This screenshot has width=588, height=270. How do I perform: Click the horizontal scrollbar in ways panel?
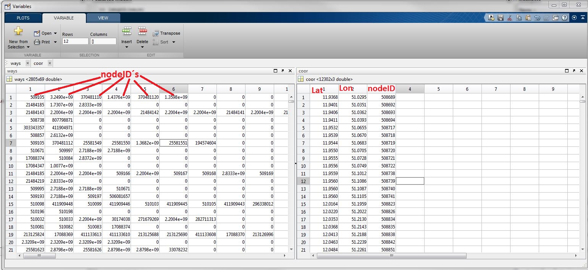pos(39,256)
